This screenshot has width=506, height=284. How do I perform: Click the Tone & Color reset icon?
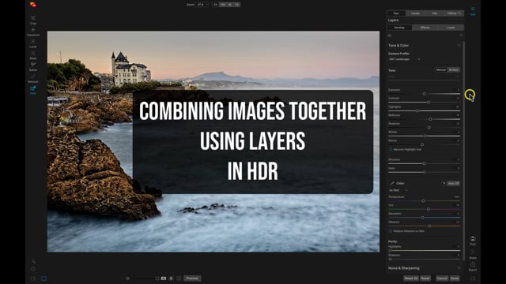[459, 46]
